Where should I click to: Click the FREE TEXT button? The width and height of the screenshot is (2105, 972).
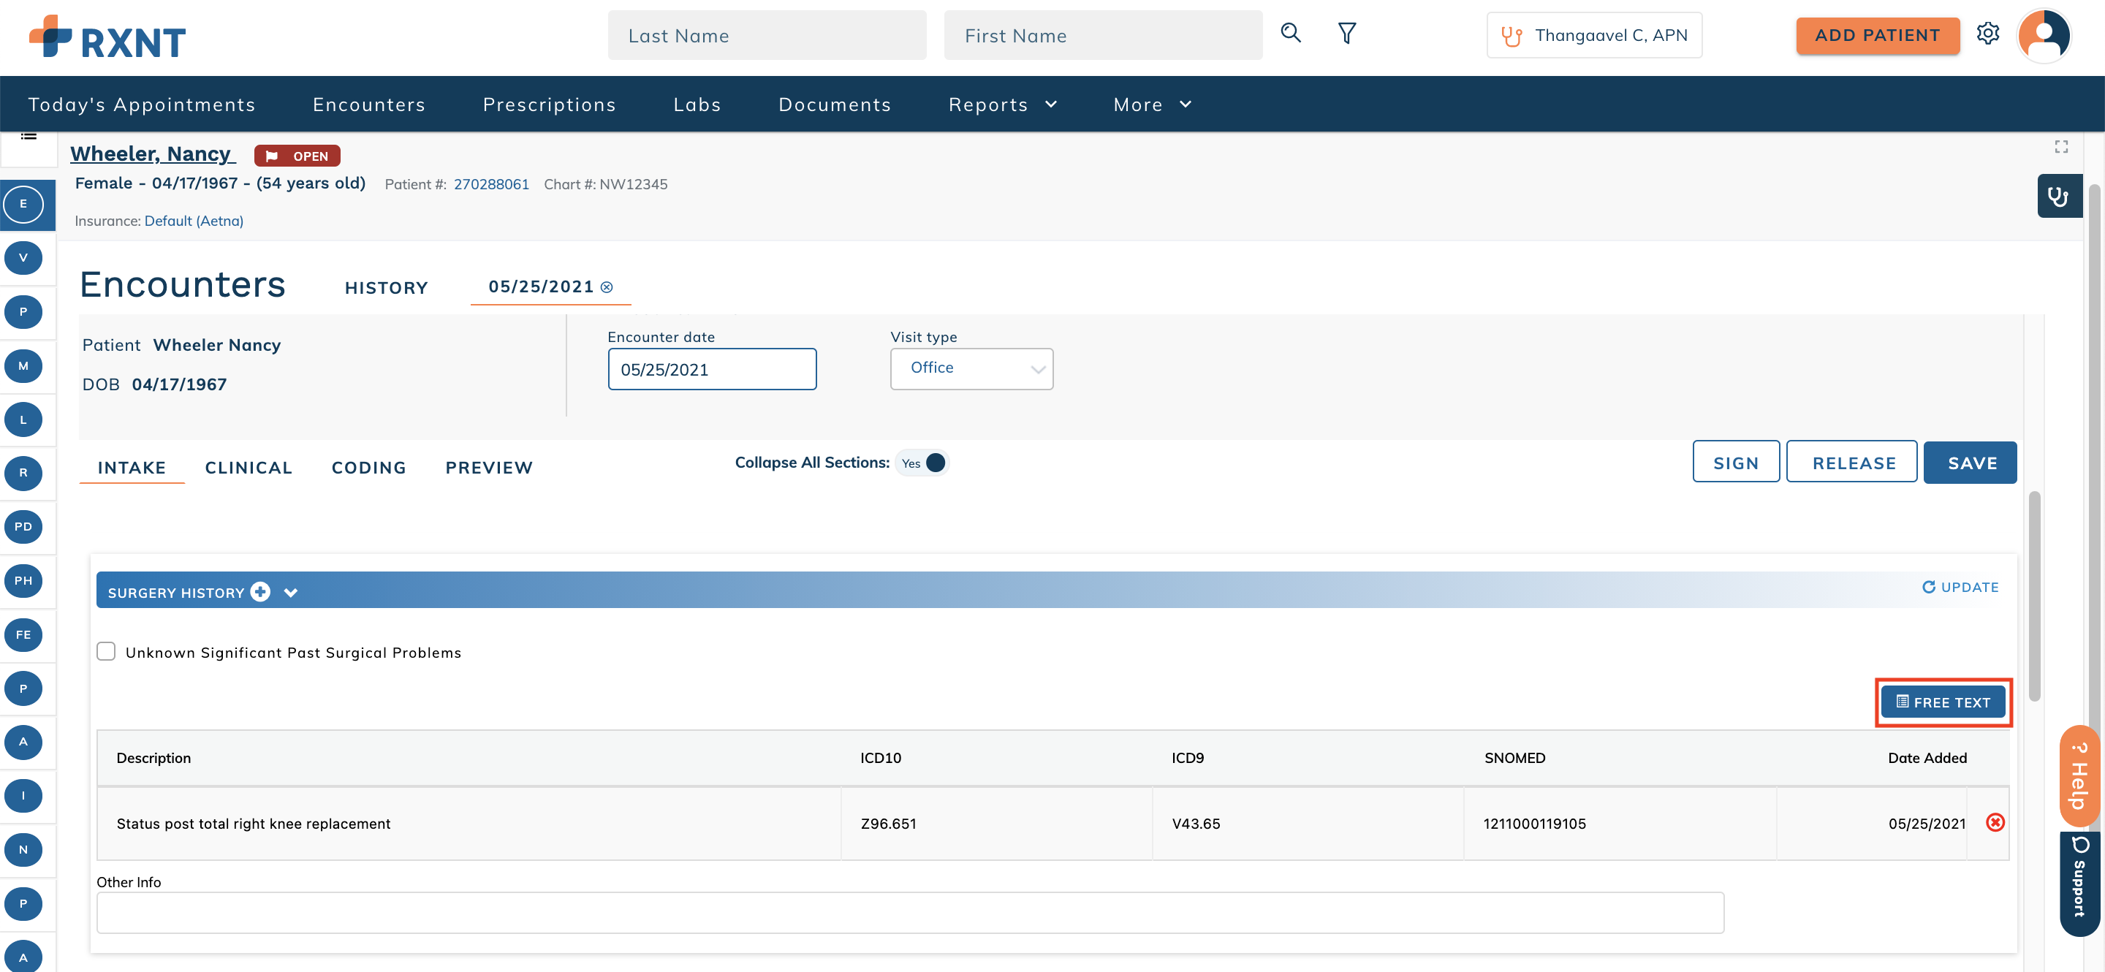pos(1943,702)
